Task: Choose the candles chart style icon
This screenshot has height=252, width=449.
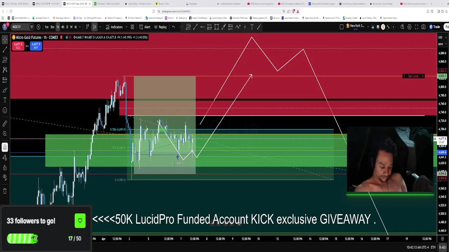Action: (94, 27)
